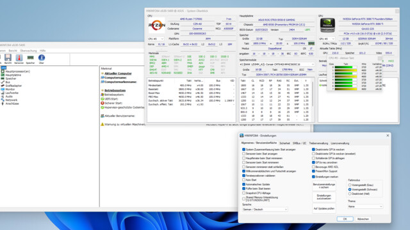Toggle the Auto-Start checkbox
Image resolution: width=410 pixels, height=230 pixels.
(x=243, y=180)
